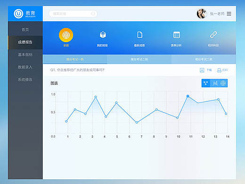245x184 pixels.
Task: Open the hamburger menu icon
Action: (229, 14)
